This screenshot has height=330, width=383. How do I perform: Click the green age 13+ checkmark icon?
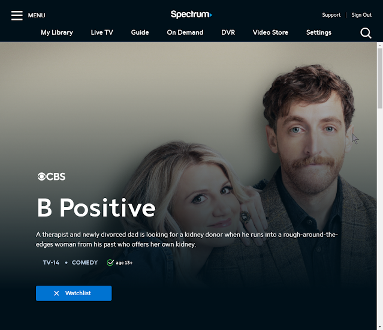110,263
